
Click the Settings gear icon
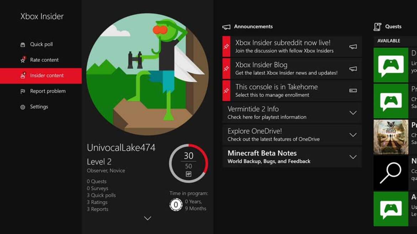pyautogui.click(x=23, y=107)
